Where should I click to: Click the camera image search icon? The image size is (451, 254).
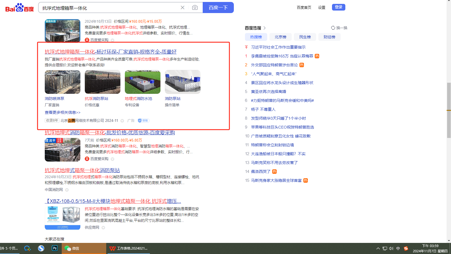(195, 7)
